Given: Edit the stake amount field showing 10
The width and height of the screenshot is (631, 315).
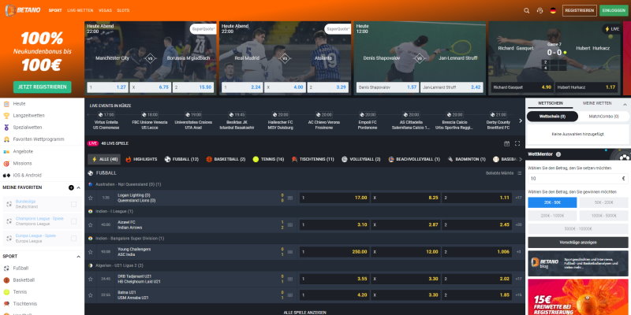Looking at the screenshot, I should click(x=578, y=179).
